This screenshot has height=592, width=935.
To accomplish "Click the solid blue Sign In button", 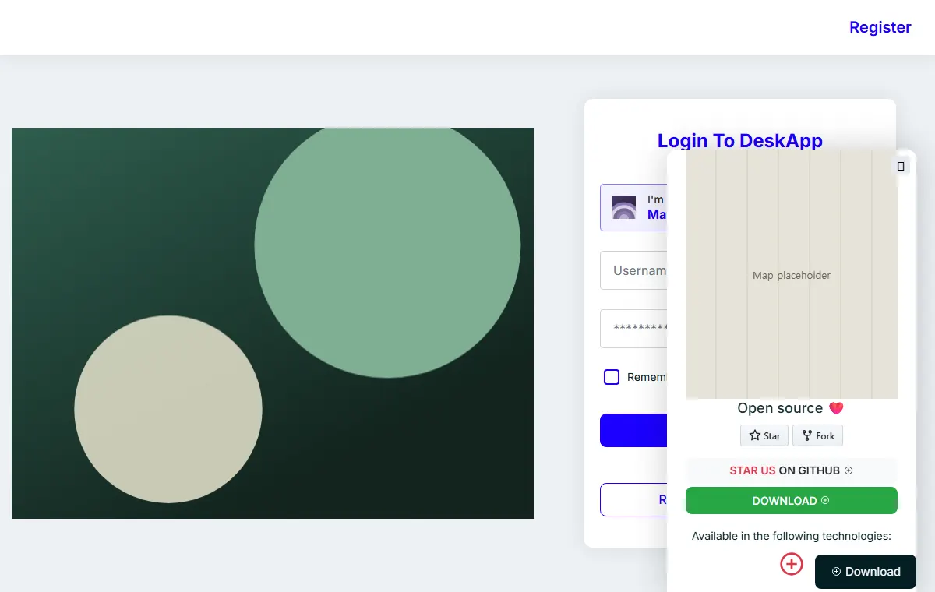I will [633, 430].
